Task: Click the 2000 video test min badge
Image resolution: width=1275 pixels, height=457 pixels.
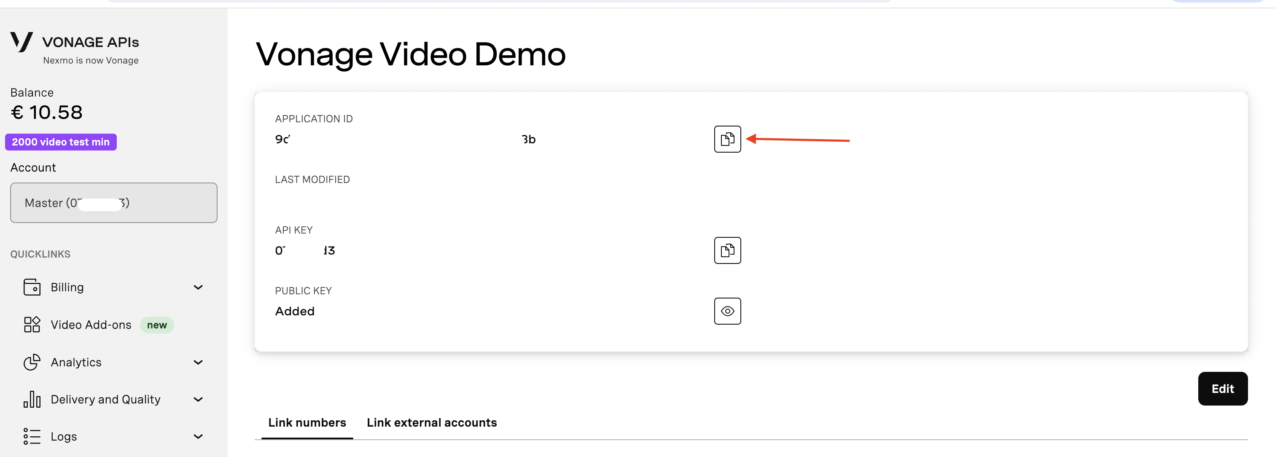Action: tap(60, 142)
